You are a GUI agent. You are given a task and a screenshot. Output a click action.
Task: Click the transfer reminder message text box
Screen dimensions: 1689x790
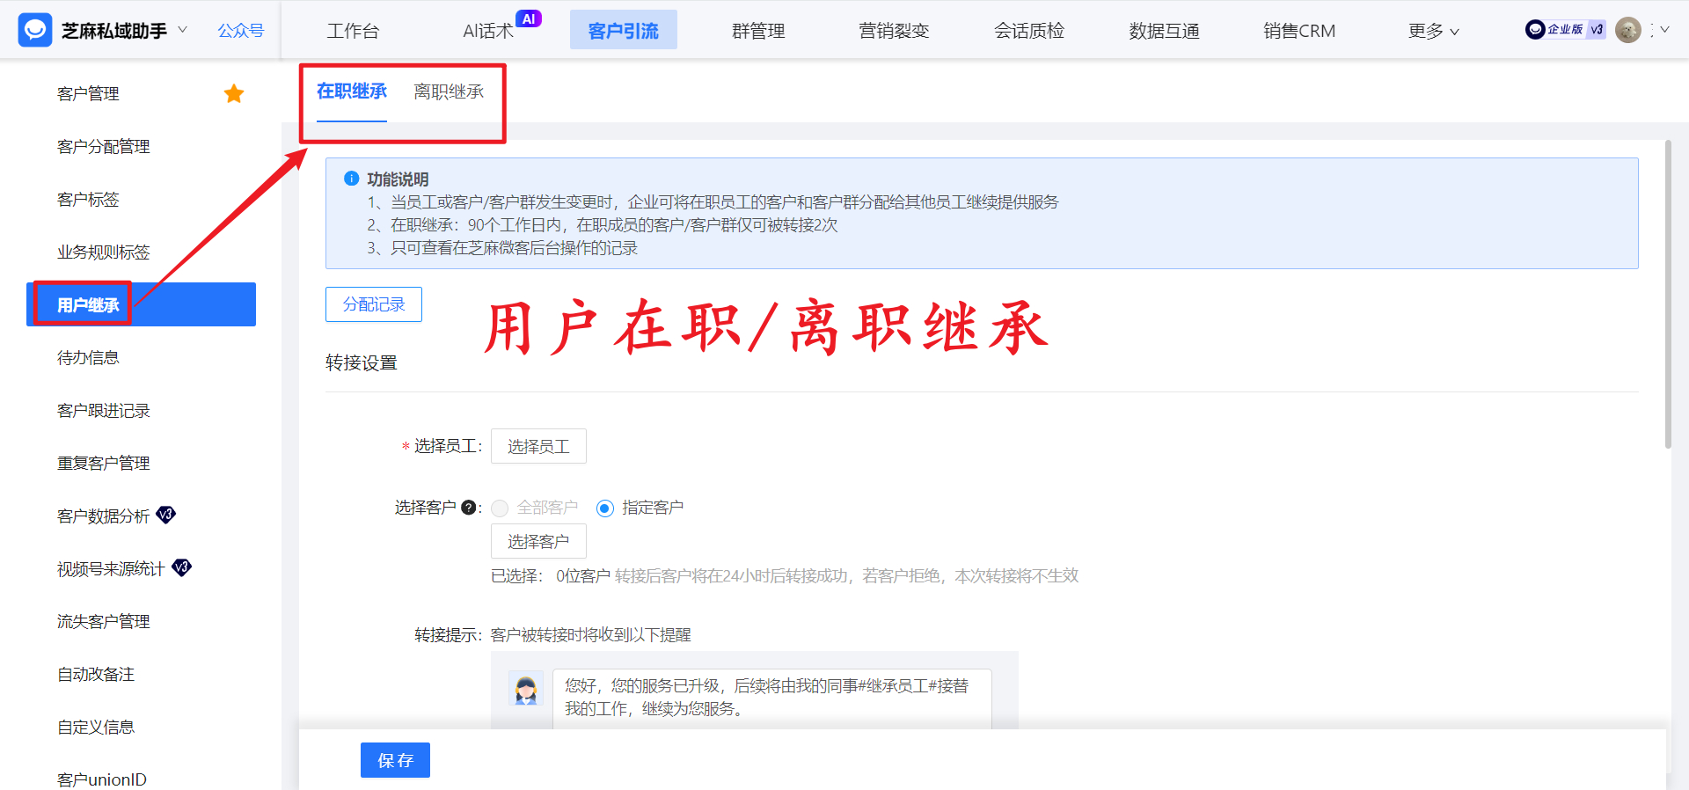(x=771, y=699)
